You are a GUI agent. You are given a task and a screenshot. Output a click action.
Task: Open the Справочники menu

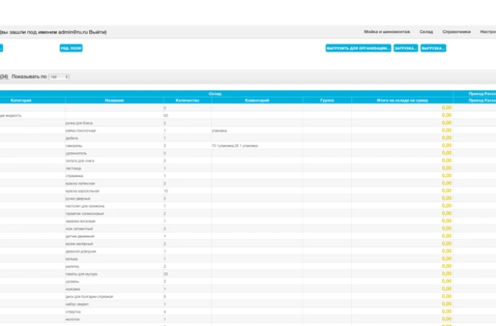click(x=457, y=31)
